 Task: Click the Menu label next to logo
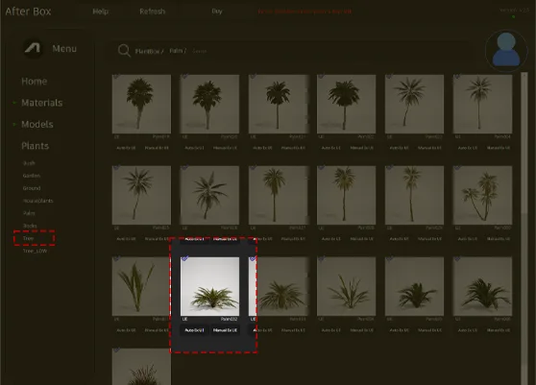(x=64, y=49)
